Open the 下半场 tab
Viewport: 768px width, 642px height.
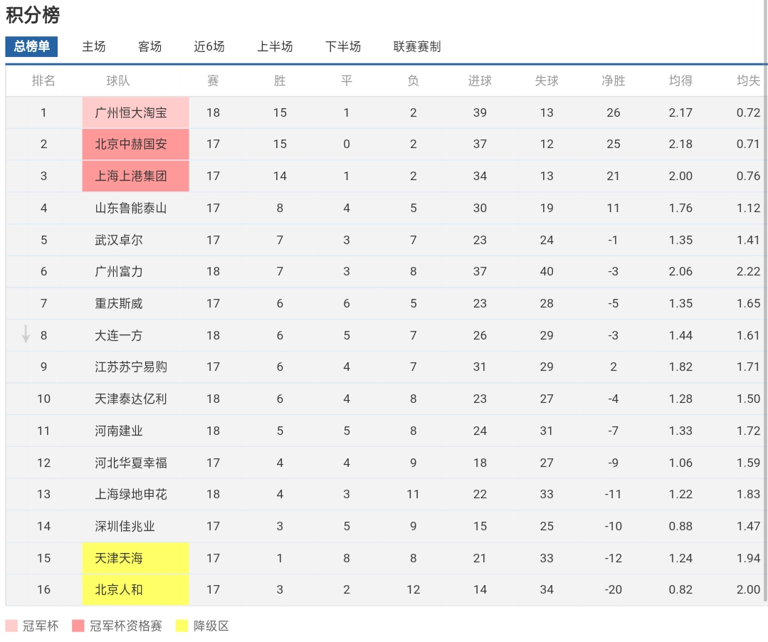coord(343,46)
